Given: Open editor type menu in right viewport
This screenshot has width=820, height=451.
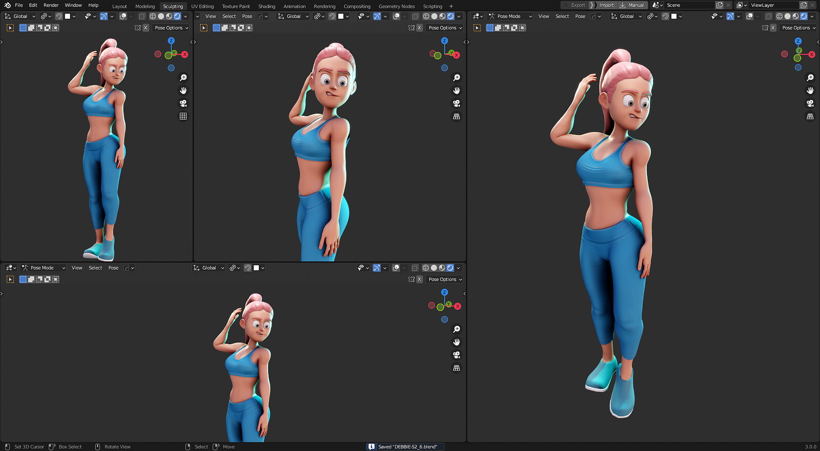Looking at the screenshot, I should click(x=478, y=16).
